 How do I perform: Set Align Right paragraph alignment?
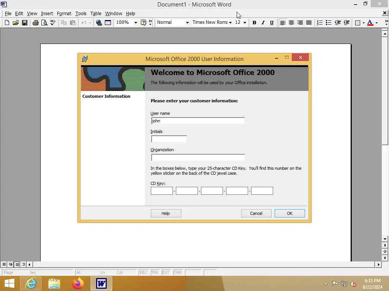pos(300,23)
